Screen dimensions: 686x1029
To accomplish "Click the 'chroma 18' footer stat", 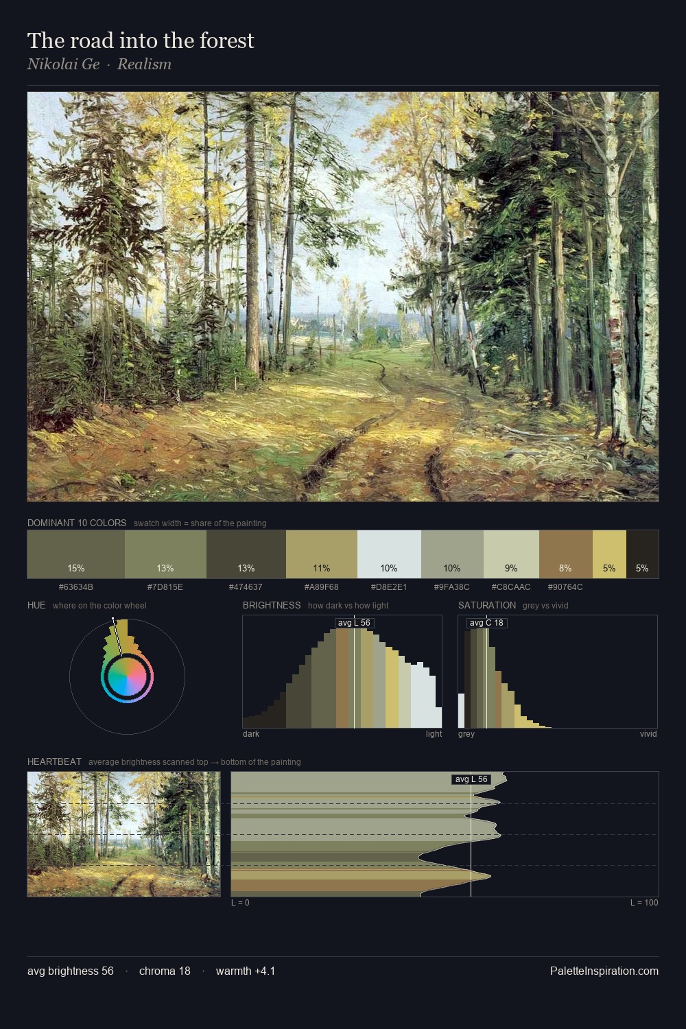I will pos(165,971).
